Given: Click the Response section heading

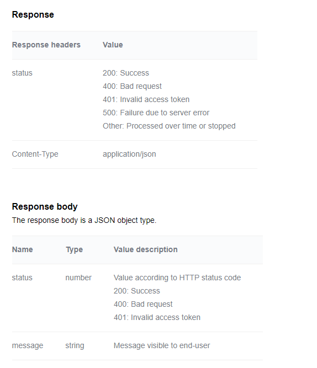Looking at the screenshot, I should (x=33, y=14).
